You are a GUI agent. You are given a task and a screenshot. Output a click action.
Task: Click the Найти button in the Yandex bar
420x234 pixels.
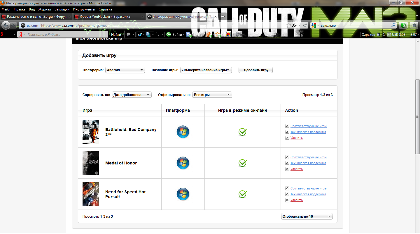pyautogui.click(x=116, y=34)
